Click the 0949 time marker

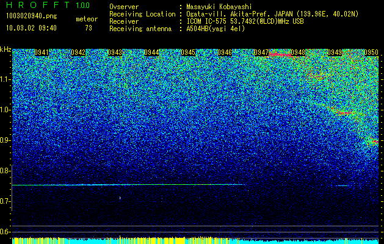click(x=335, y=52)
